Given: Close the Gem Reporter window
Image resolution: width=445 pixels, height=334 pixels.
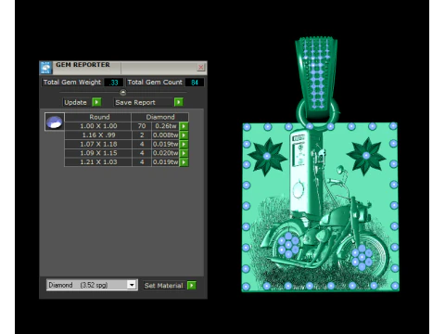Looking at the screenshot, I should coord(201,67).
